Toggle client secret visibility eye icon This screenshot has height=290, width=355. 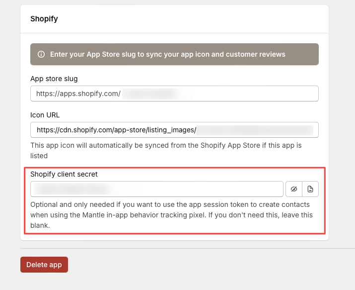(294, 189)
